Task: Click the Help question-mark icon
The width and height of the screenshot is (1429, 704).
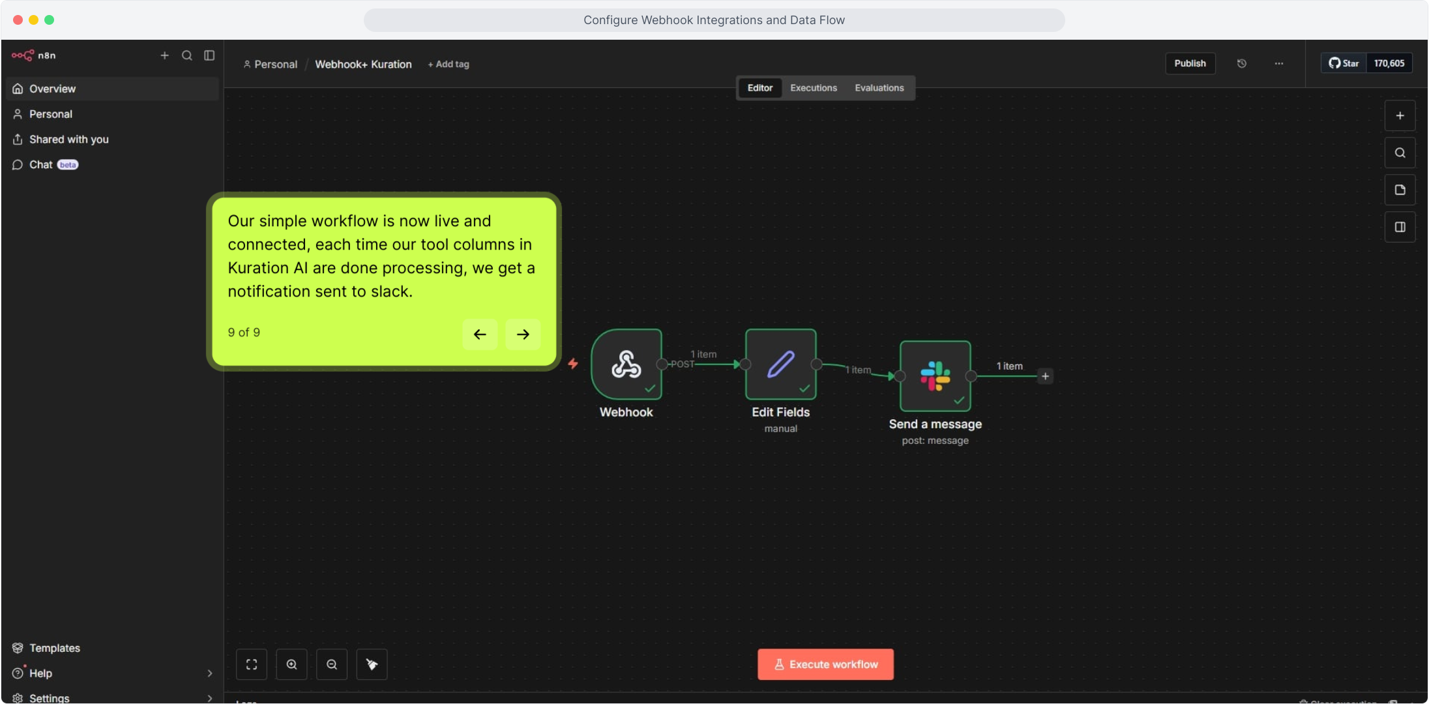Action: point(18,673)
